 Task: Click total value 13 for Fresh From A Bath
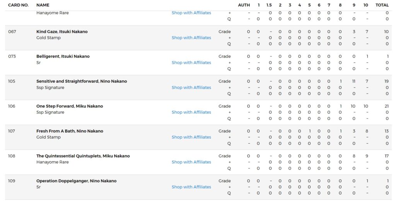click(386, 131)
